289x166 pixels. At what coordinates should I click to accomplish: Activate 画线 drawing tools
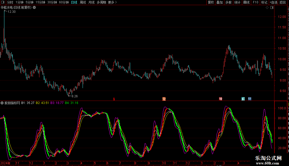click(x=246, y=2)
